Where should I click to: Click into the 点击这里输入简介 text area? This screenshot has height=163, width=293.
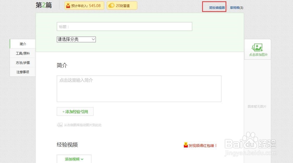(x=139, y=89)
